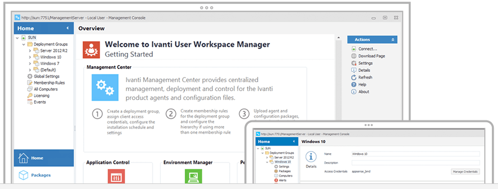Click the Connect... icon in the Actions panel

pos(354,49)
